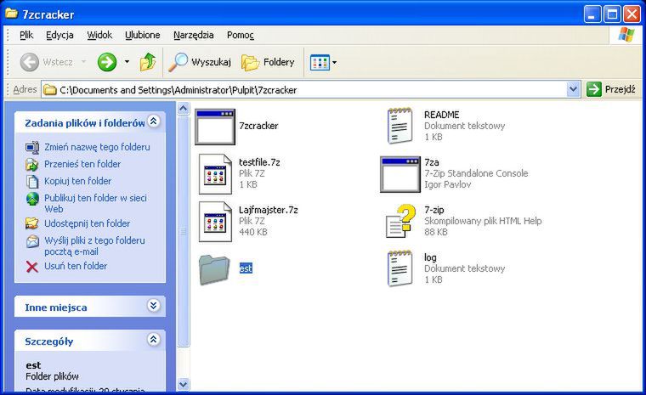This screenshot has width=646, height=395.
Task: Expand the address bar dropdown
Action: (573, 89)
